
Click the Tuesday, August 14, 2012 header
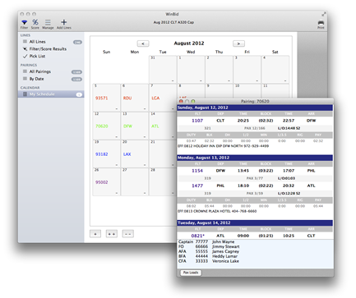[x=255, y=223]
